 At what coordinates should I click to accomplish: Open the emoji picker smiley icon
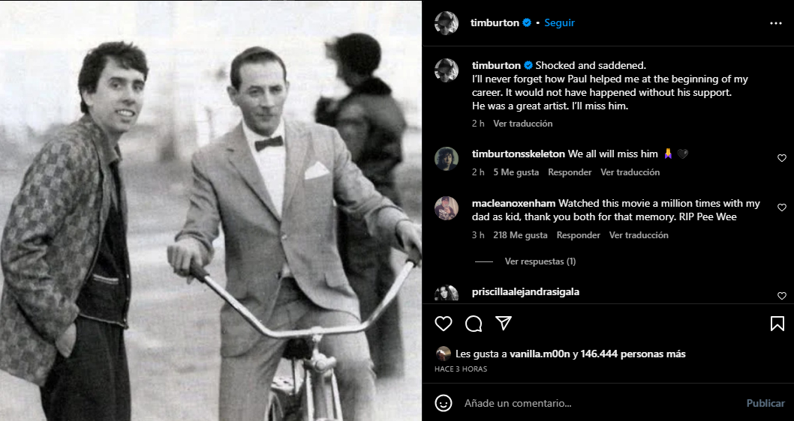pyautogui.click(x=444, y=403)
